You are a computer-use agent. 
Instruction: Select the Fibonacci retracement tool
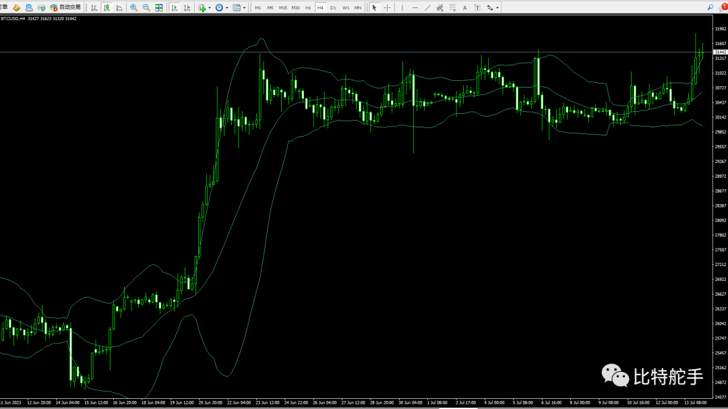click(452, 7)
